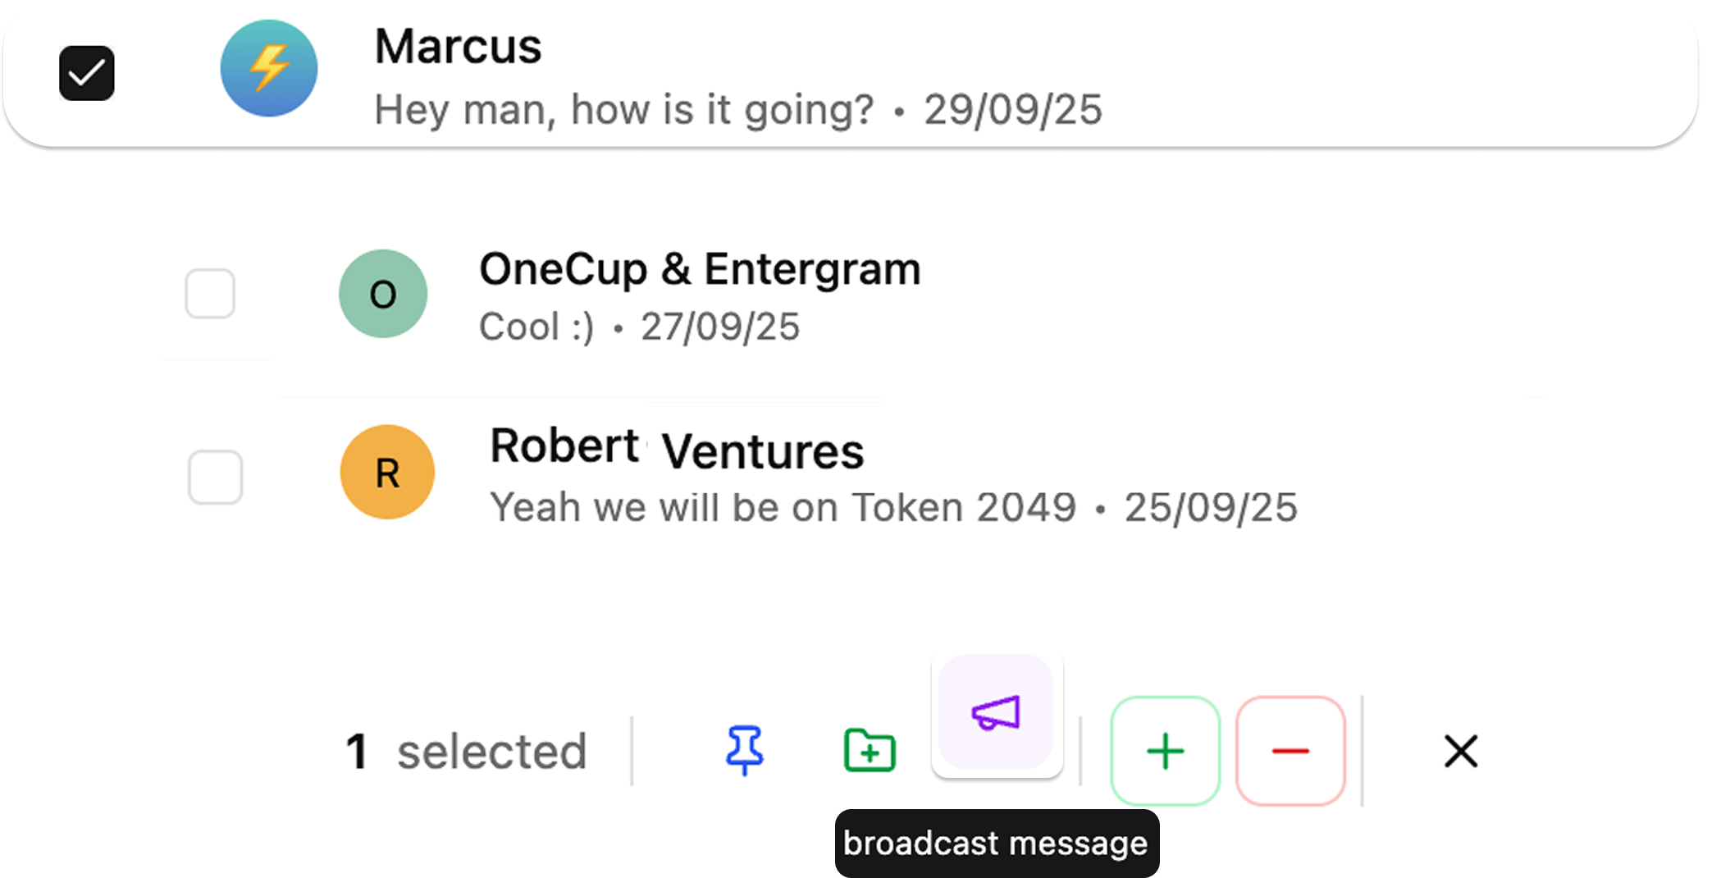
Task: Click the orange "R" avatar
Action: pos(387,472)
